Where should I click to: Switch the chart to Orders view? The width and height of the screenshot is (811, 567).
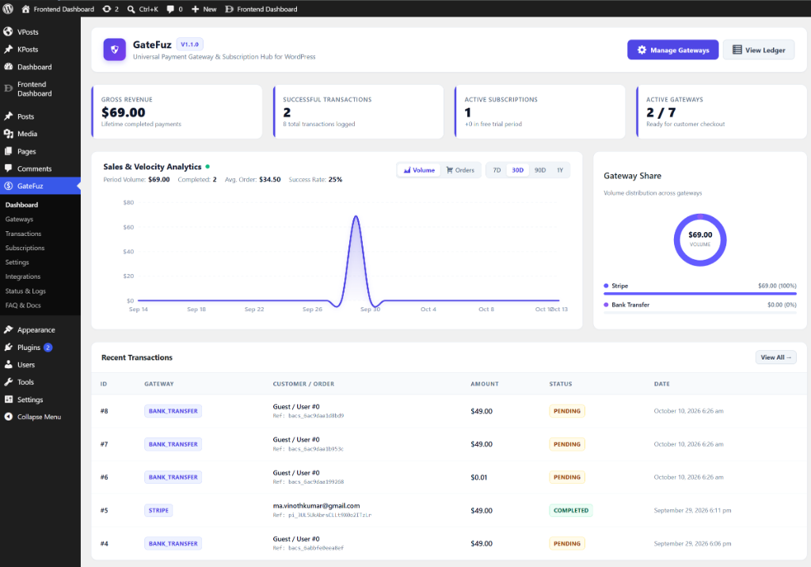coord(460,170)
